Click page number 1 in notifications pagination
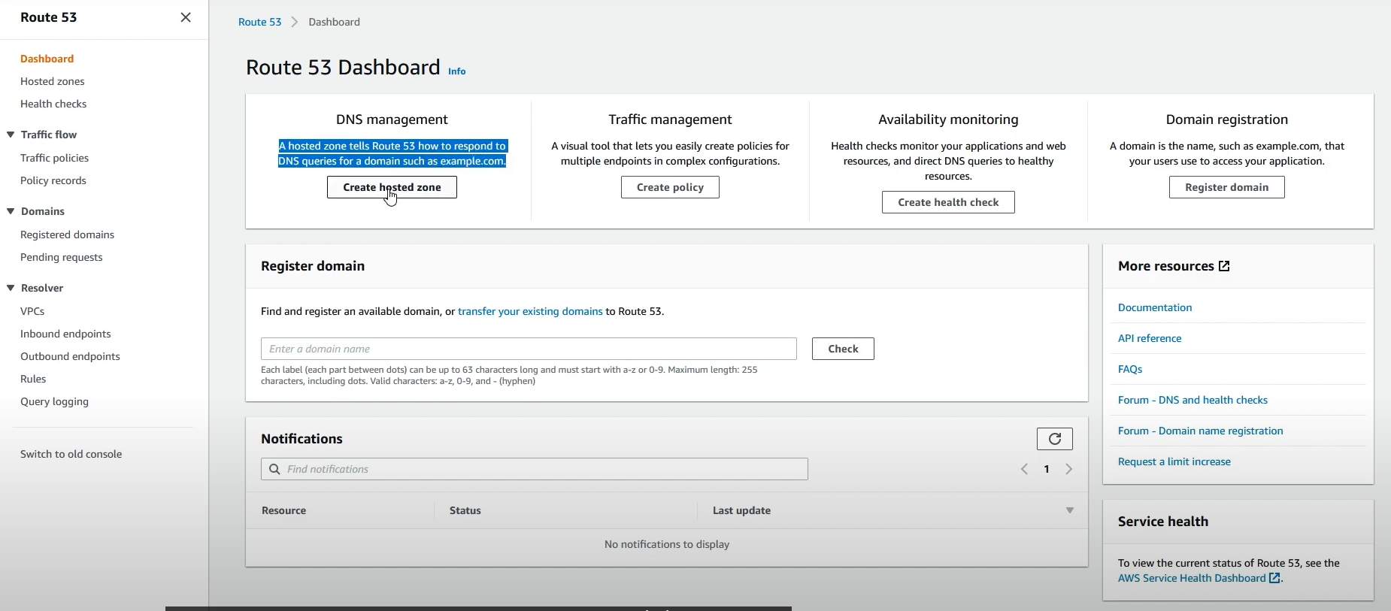 tap(1047, 469)
